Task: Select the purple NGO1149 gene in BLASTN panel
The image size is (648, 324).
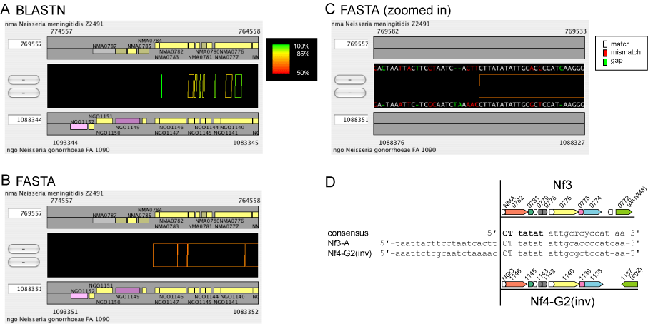Action: [x=127, y=121]
